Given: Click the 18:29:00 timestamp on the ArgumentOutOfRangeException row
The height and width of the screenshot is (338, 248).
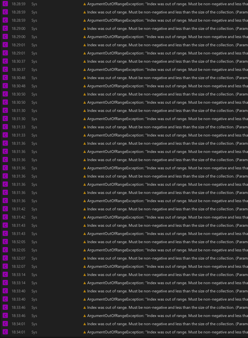Looking at the screenshot, I should [18, 37].
